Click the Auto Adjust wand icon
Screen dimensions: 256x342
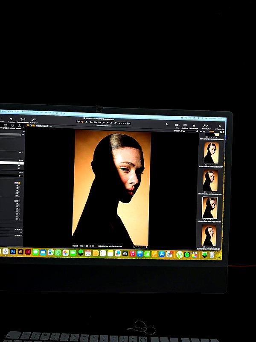pos(33,120)
